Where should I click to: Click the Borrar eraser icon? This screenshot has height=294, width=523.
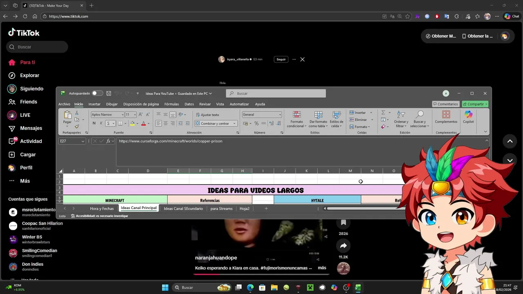[x=383, y=127]
